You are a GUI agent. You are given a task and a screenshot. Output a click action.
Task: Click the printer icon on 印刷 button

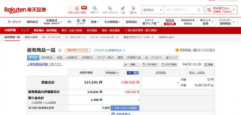pyautogui.click(x=125, y=64)
